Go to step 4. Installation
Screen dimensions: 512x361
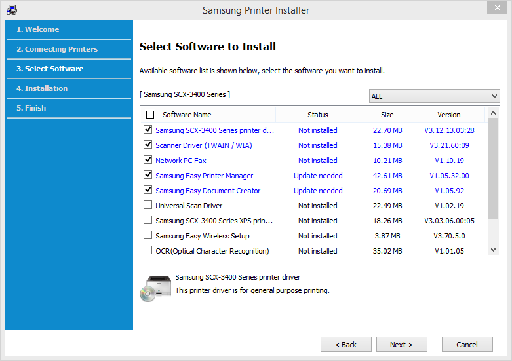coord(42,88)
